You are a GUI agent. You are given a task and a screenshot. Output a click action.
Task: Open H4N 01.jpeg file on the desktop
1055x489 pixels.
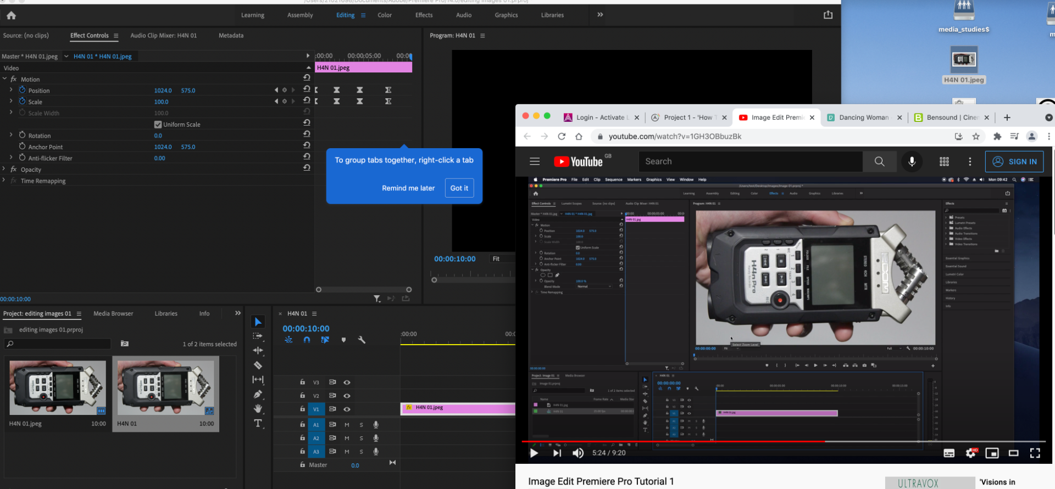pyautogui.click(x=964, y=65)
